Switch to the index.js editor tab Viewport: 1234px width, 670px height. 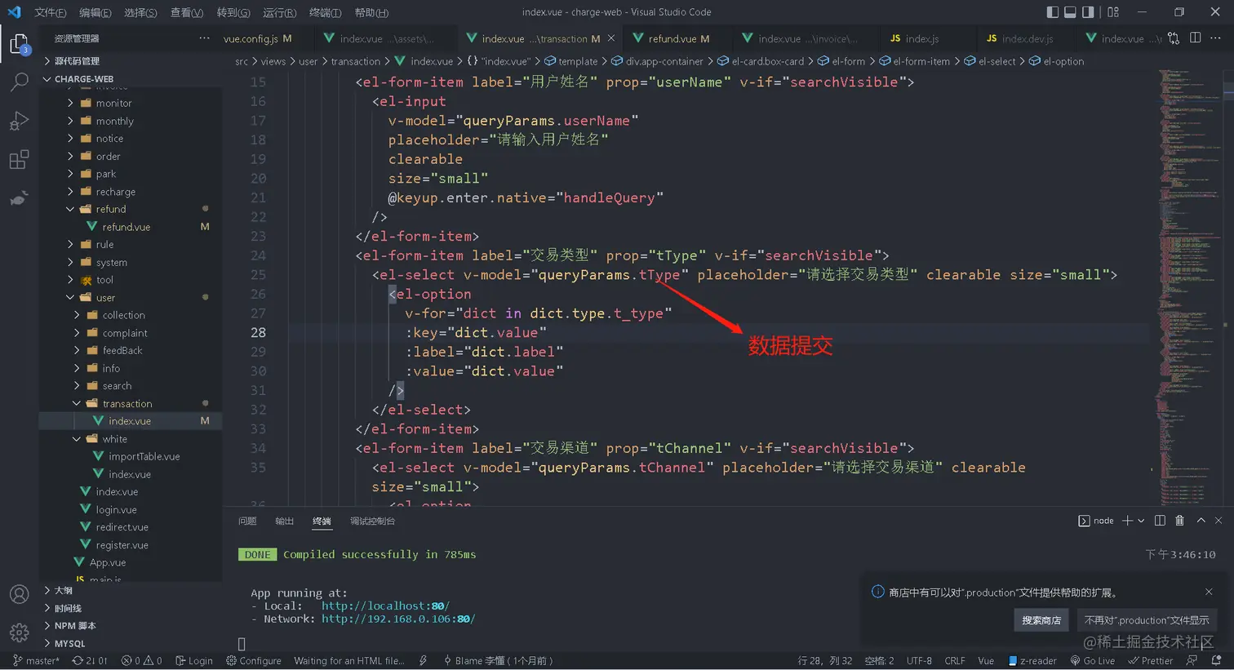tap(922, 38)
